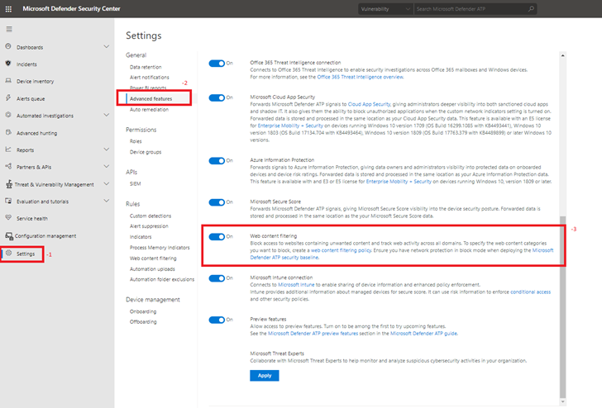The width and height of the screenshot is (602, 408).
Task: Open Data retention settings
Action: click(x=146, y=67)
